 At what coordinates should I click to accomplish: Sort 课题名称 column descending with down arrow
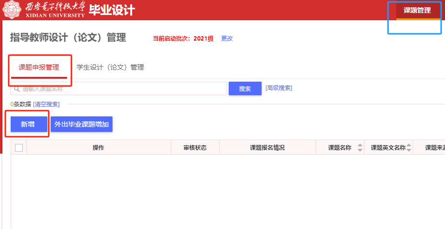(x=360, y=150)
